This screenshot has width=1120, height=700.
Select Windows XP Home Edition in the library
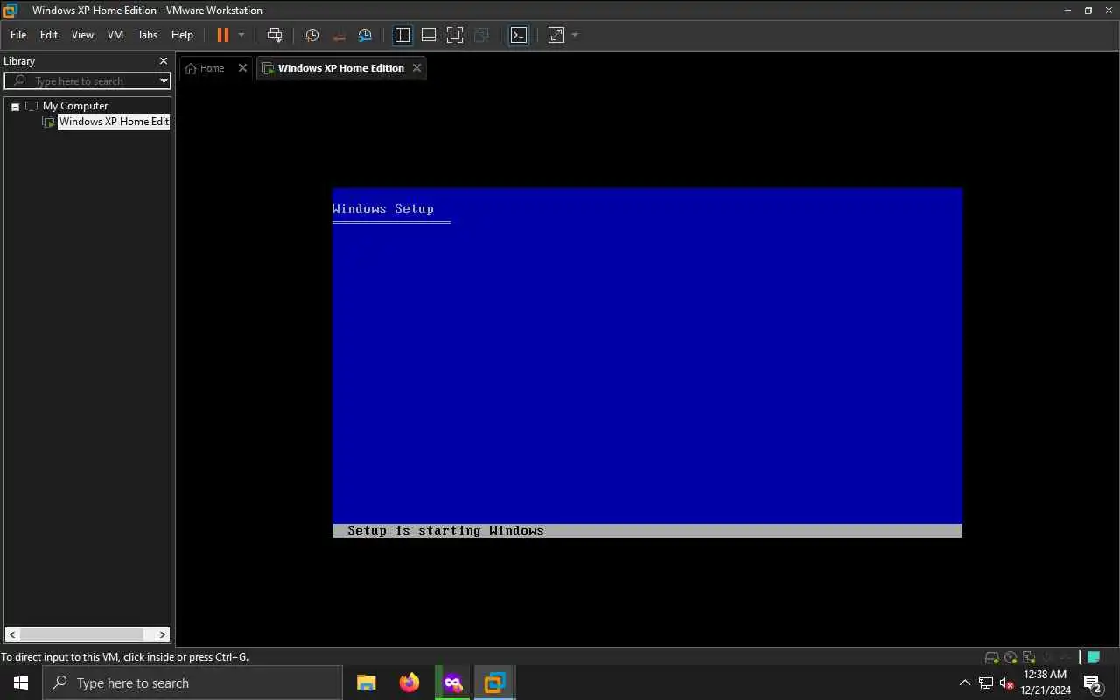[x=114, y=122]
